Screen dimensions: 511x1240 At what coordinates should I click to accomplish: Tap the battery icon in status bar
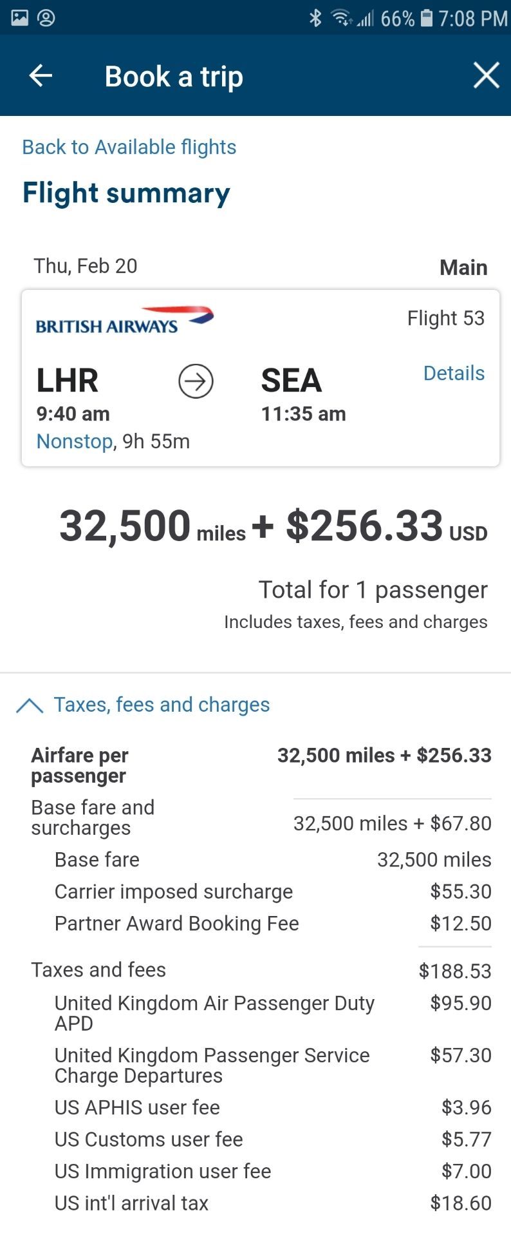[x=426, y=18]
